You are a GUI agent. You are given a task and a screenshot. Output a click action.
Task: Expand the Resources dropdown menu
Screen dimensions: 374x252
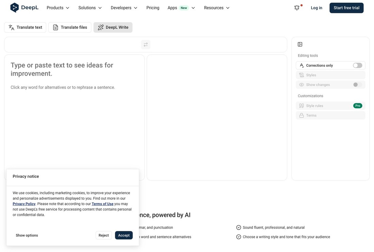217,8
